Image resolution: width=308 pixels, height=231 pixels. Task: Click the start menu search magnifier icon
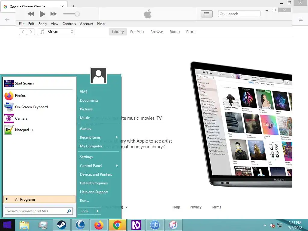(69, 211)
